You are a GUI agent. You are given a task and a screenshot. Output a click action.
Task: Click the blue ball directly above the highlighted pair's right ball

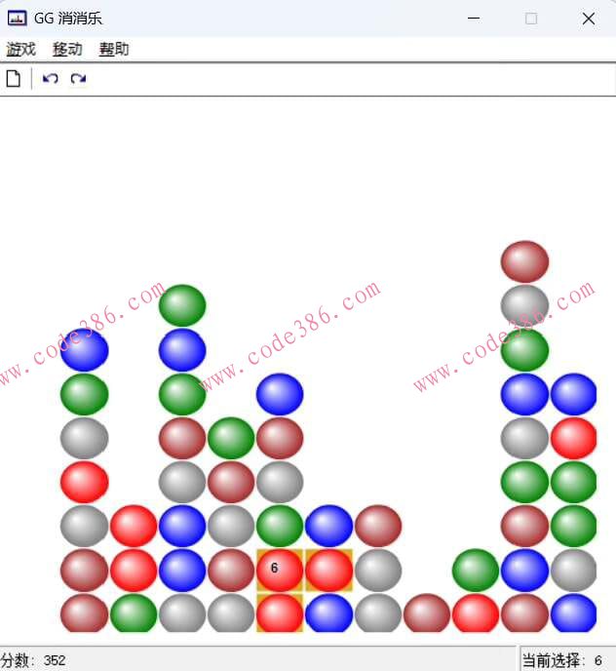point(329,526)
